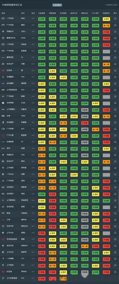
Task: Click the red P 较差 cell in XT4 row
Action: click(106, 90)
